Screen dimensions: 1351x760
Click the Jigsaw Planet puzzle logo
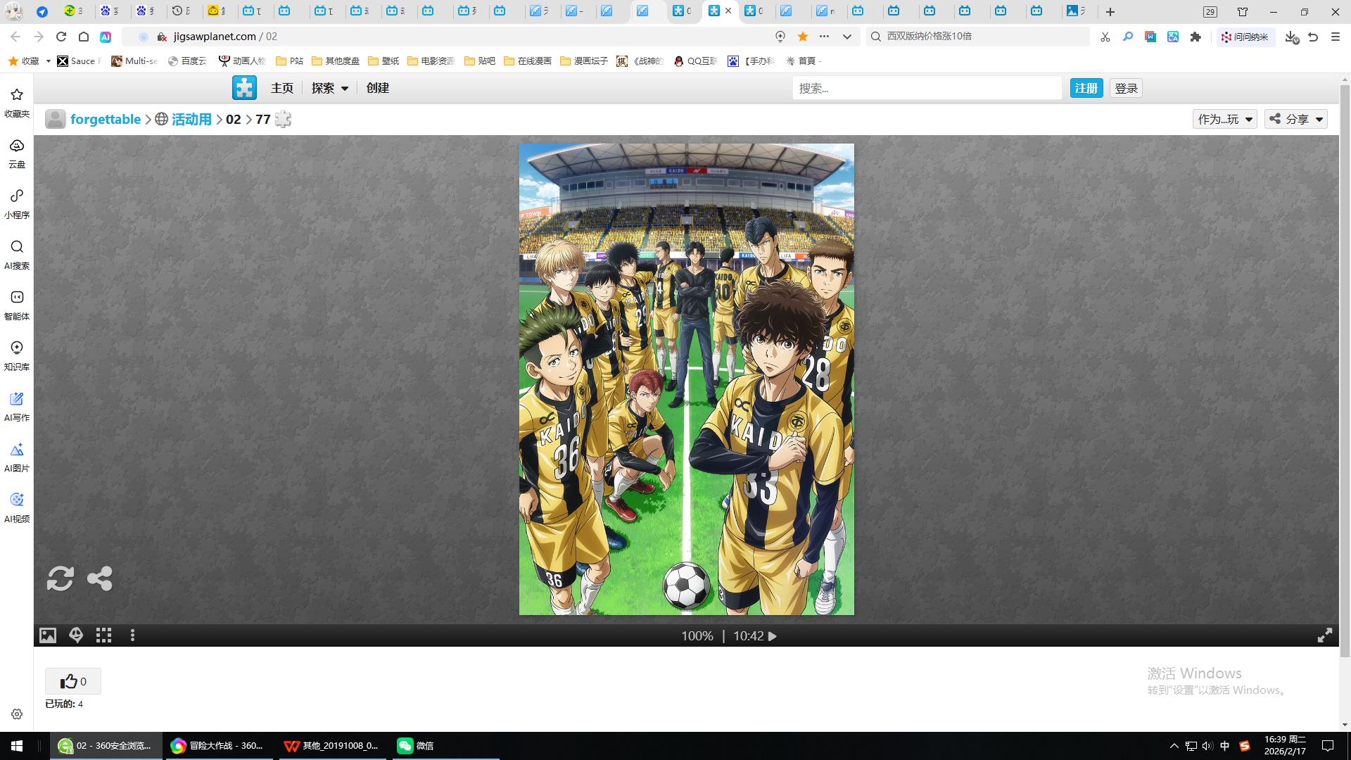click(x=244, y=88)
